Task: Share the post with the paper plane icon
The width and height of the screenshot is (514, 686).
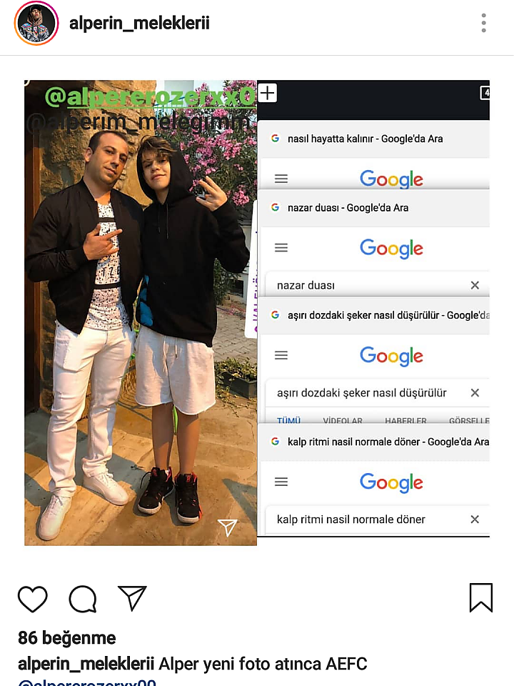Action: pyautogui.click(x=132, y=597)
